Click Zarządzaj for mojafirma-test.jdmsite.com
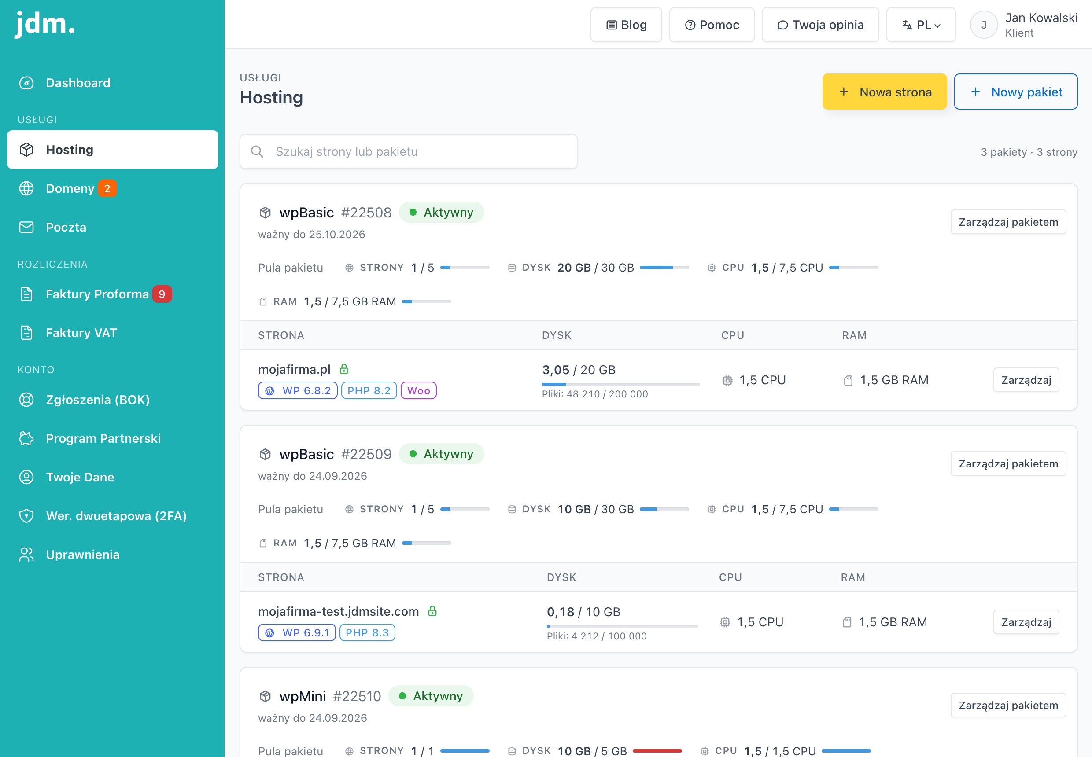Image resolution: width=1092 pixels, height=757 pixels. 1026,622
